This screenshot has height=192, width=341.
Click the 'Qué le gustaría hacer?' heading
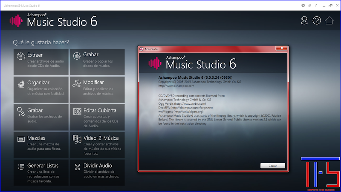point(41,42)
